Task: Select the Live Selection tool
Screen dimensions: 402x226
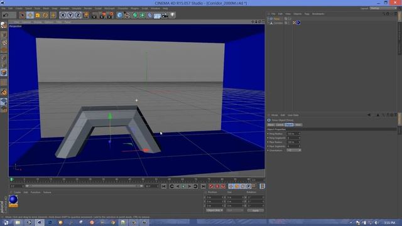Action: 23,15
